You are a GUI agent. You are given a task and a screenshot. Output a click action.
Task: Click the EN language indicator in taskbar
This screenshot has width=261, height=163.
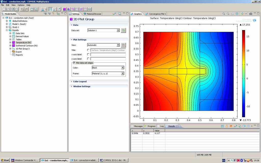(224, 160)
